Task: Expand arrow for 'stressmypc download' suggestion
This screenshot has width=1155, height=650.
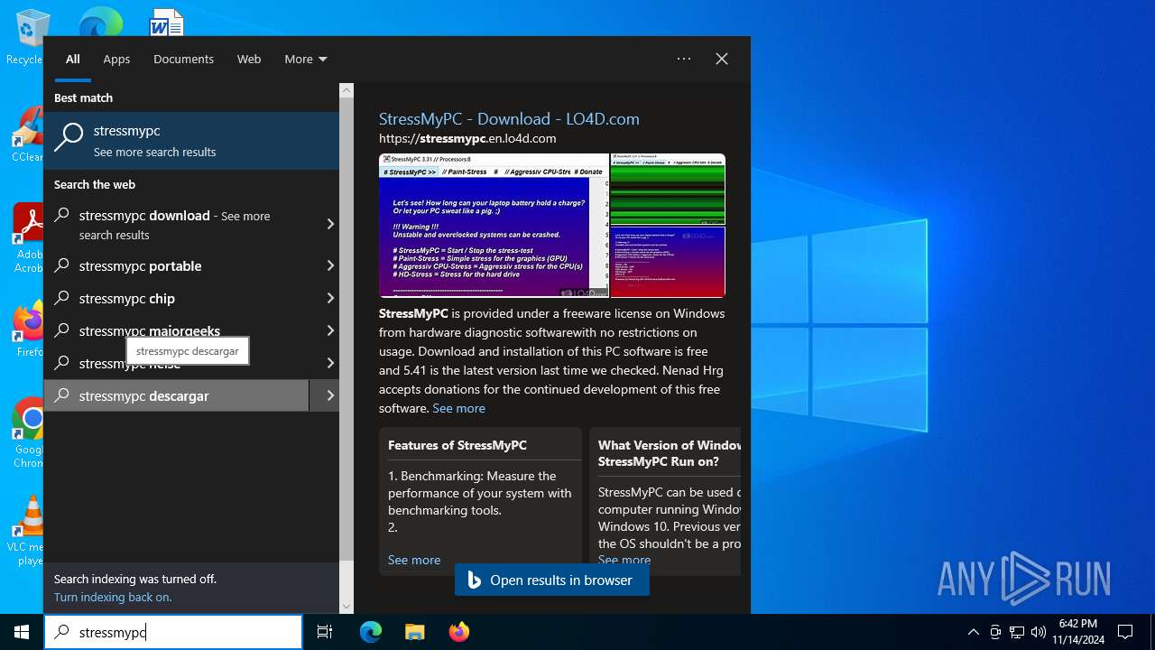Action: click(x=329, y=224)
